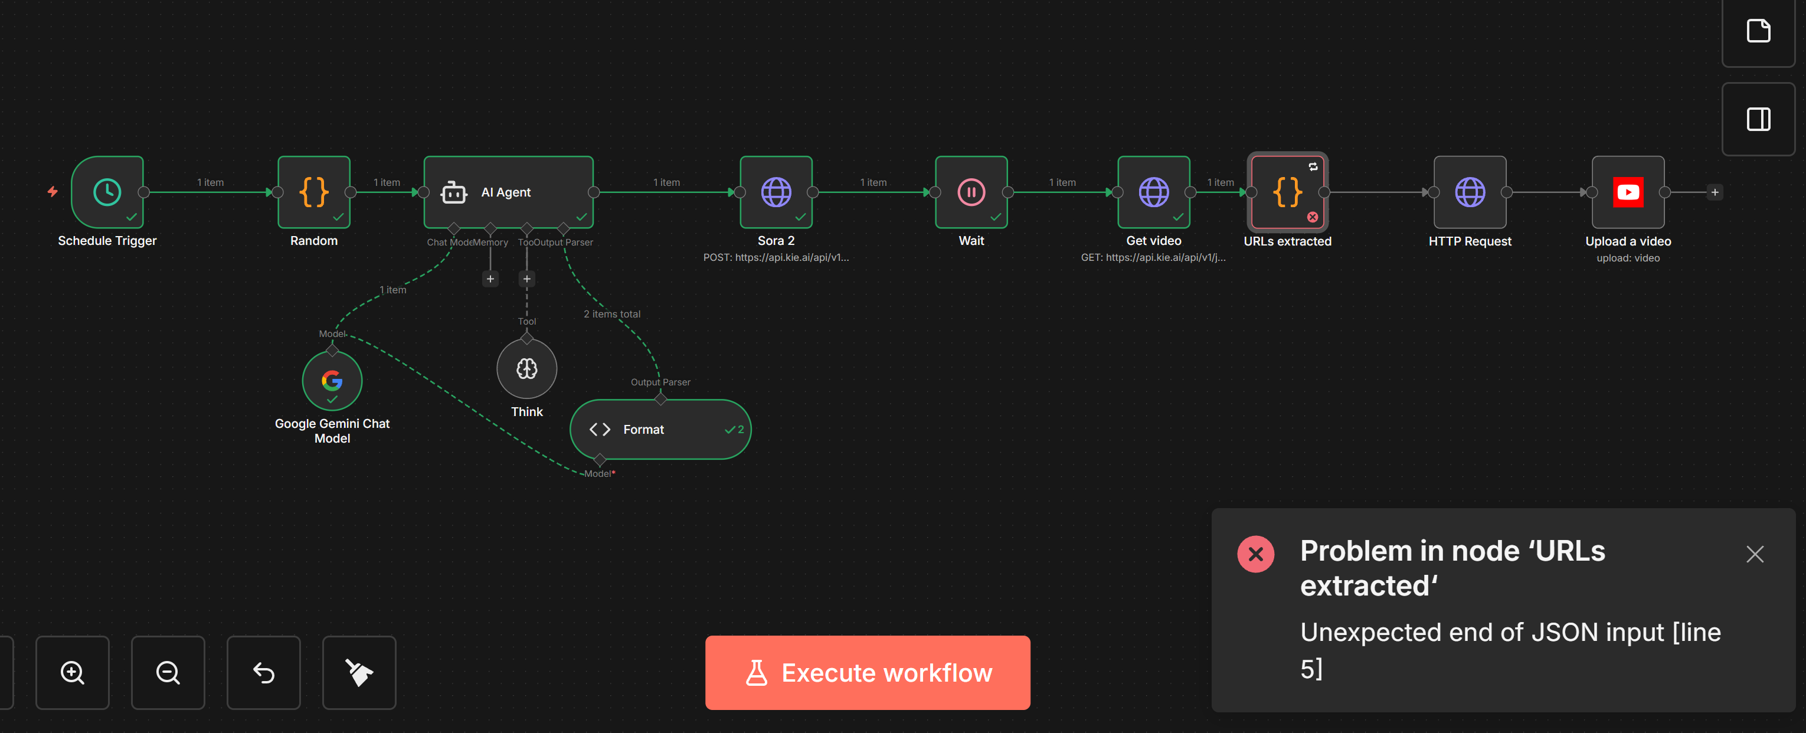Zoom in on the canvas
The image size is (1806, 733).
coord(72,672)
